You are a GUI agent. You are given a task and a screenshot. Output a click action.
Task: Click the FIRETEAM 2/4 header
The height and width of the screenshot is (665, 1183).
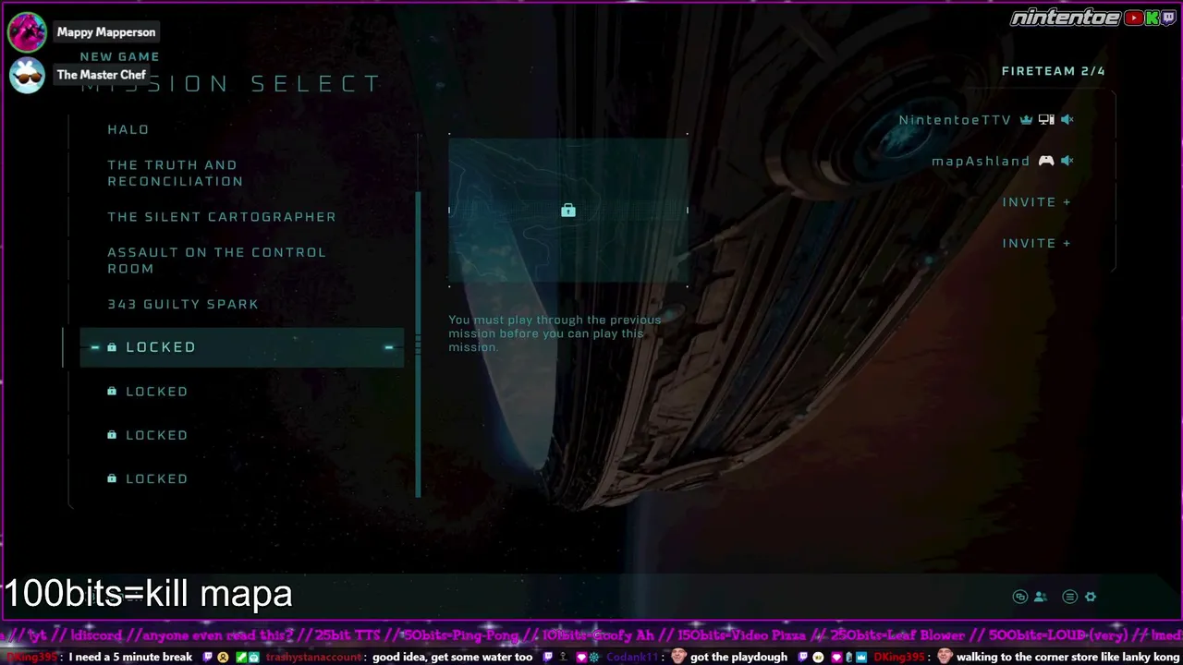click(1054, 71)
